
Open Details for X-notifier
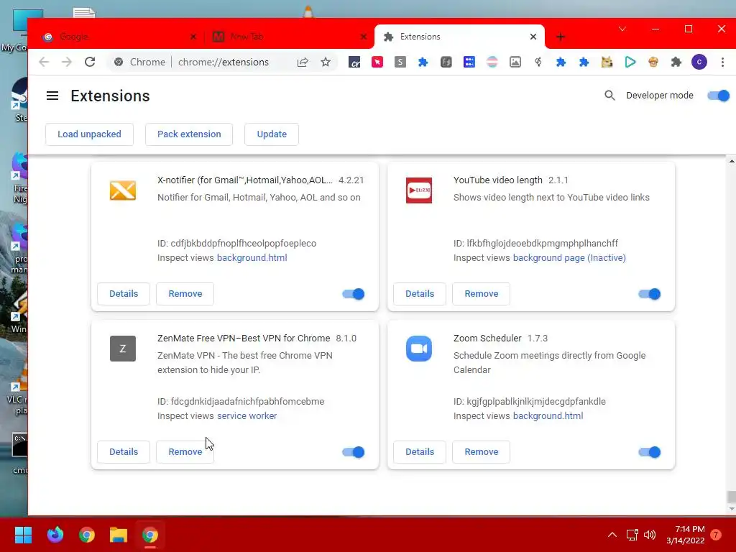click(x=124, y=294)
